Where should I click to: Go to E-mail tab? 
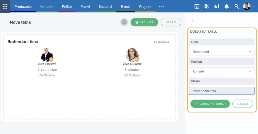point(125,7)
